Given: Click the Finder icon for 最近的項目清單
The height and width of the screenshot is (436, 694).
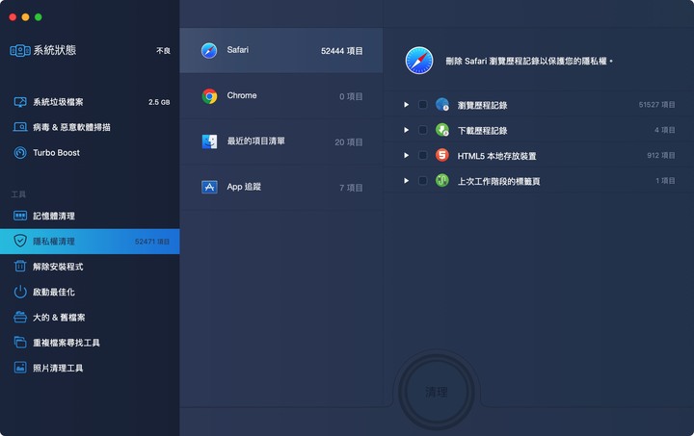Looking at the screenshot, I should (x=209, y=141).
